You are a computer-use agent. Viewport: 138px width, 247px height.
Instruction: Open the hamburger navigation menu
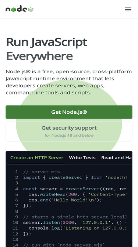click(128, 9)
